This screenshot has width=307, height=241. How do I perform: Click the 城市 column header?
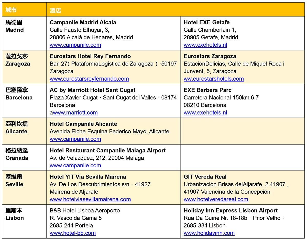tap(11, 10)
